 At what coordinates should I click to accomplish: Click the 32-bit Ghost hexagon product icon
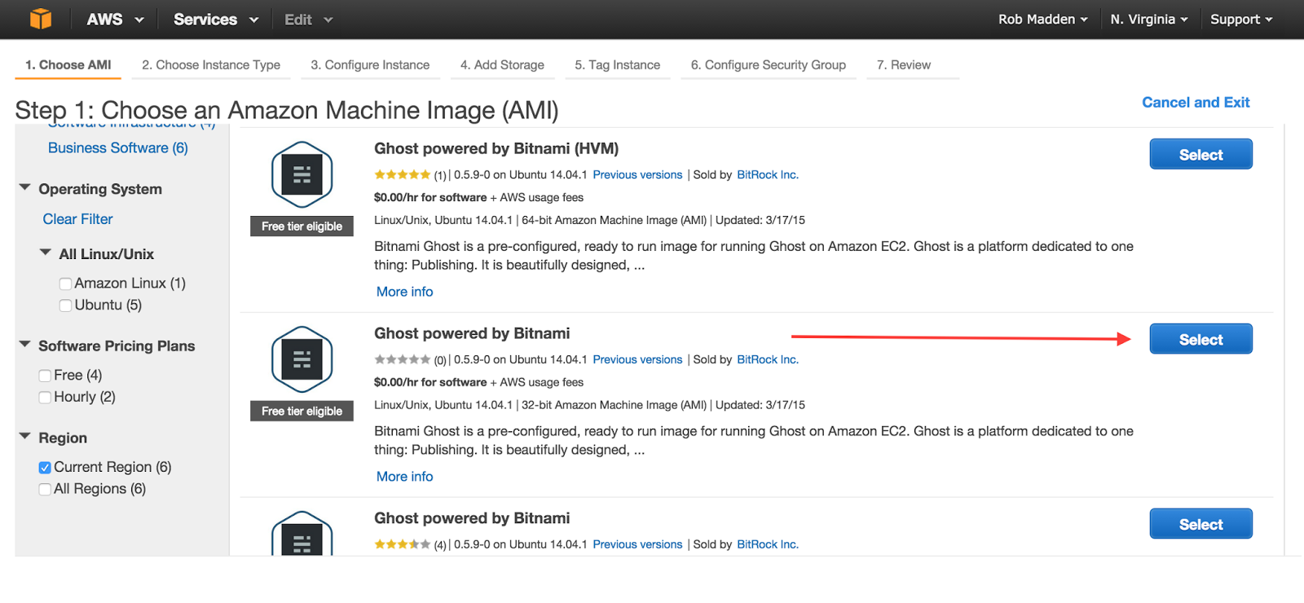[302, 359]
